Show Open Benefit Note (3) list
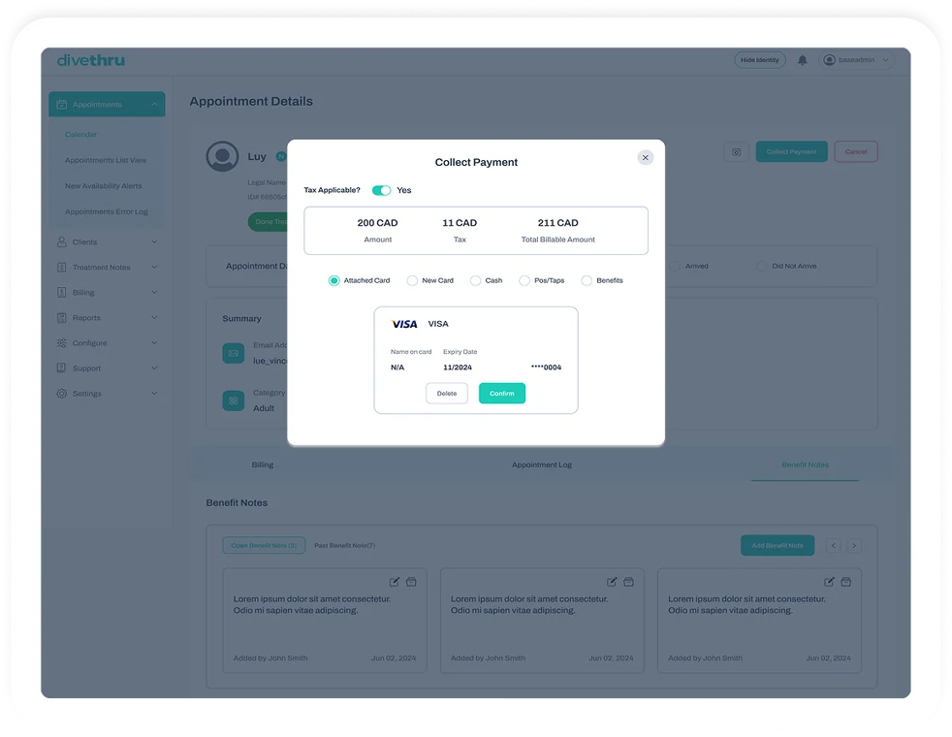The image size is (952, 737). (x=264, y=546)
